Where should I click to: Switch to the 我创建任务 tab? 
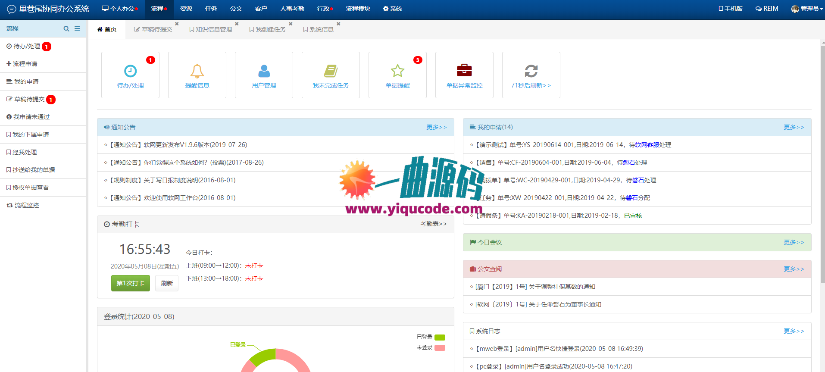click(268, 29)
